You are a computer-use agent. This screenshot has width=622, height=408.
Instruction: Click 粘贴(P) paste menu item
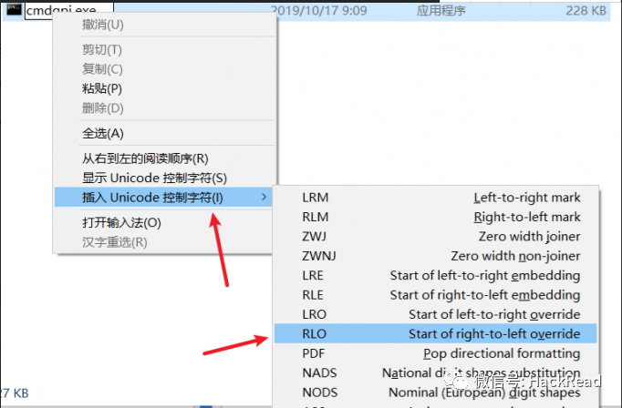coord(164,88)
